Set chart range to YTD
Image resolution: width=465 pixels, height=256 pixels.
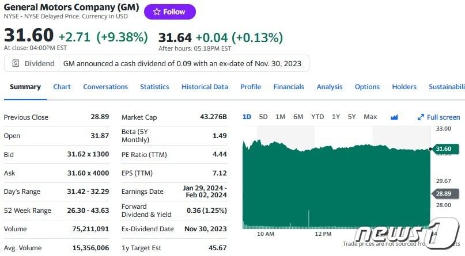click(x=317, y=117)
